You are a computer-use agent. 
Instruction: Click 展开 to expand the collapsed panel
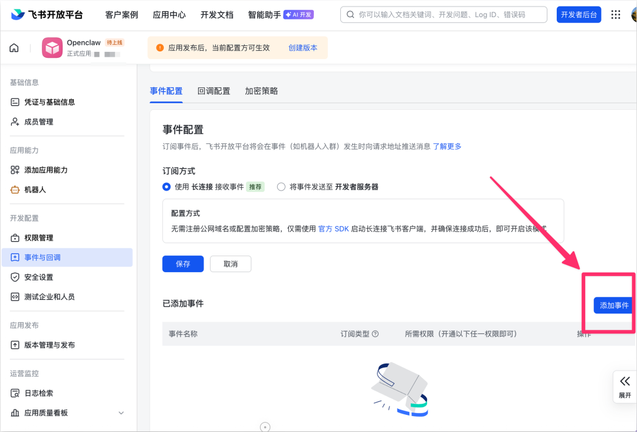pyautogui.click(x=625, y=387)
